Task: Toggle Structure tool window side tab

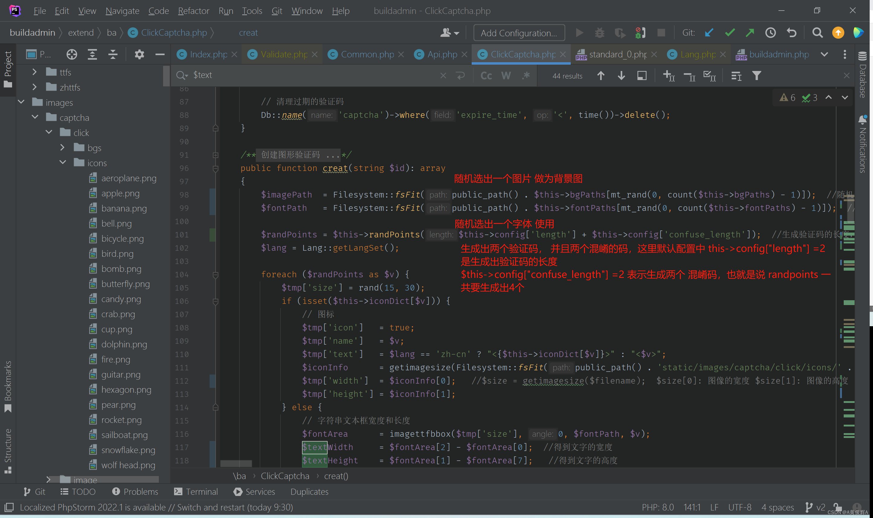Action: point(8,451)
